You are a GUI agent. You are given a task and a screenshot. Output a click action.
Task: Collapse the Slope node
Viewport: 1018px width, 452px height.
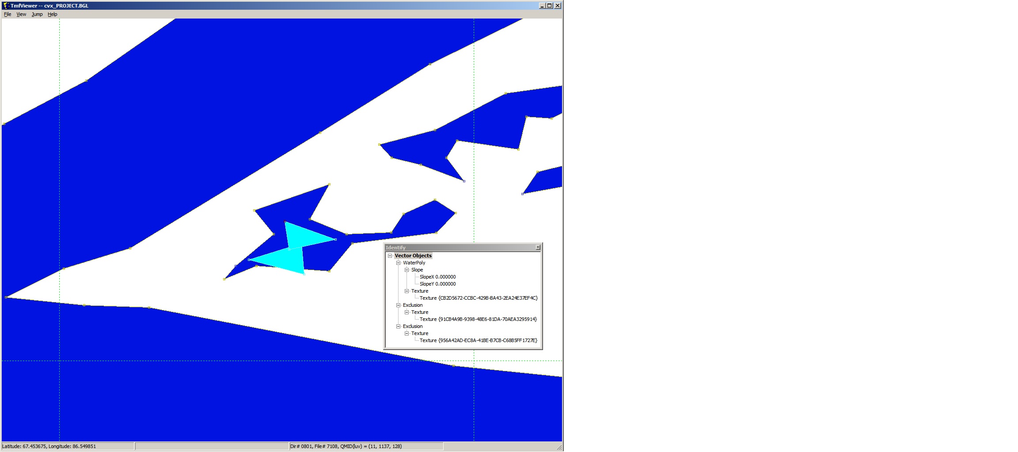click(406, 270)
